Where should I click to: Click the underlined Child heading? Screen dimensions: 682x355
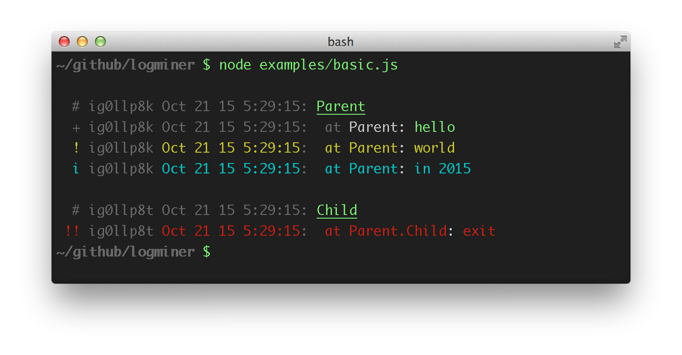[336, 210]
